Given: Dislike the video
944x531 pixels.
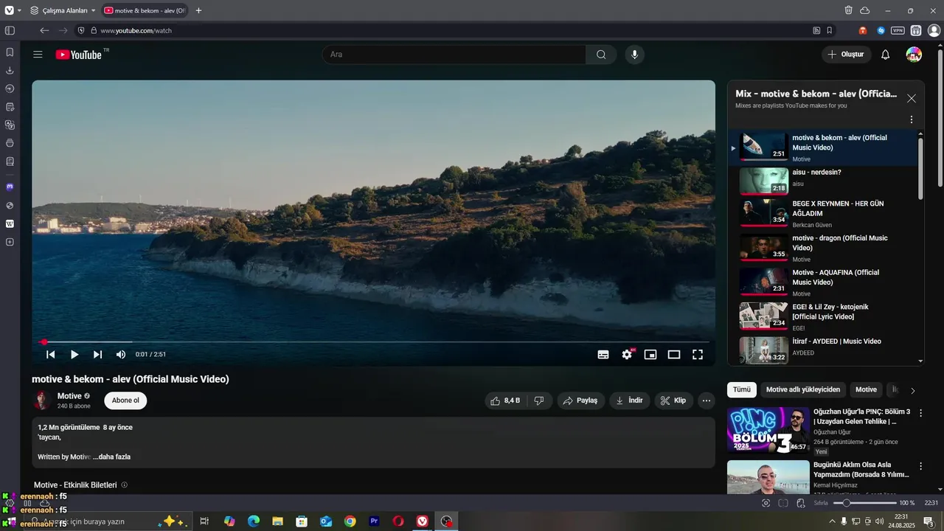Looking at the screenshot, I should pyautogui.click(x=539, y=400).
